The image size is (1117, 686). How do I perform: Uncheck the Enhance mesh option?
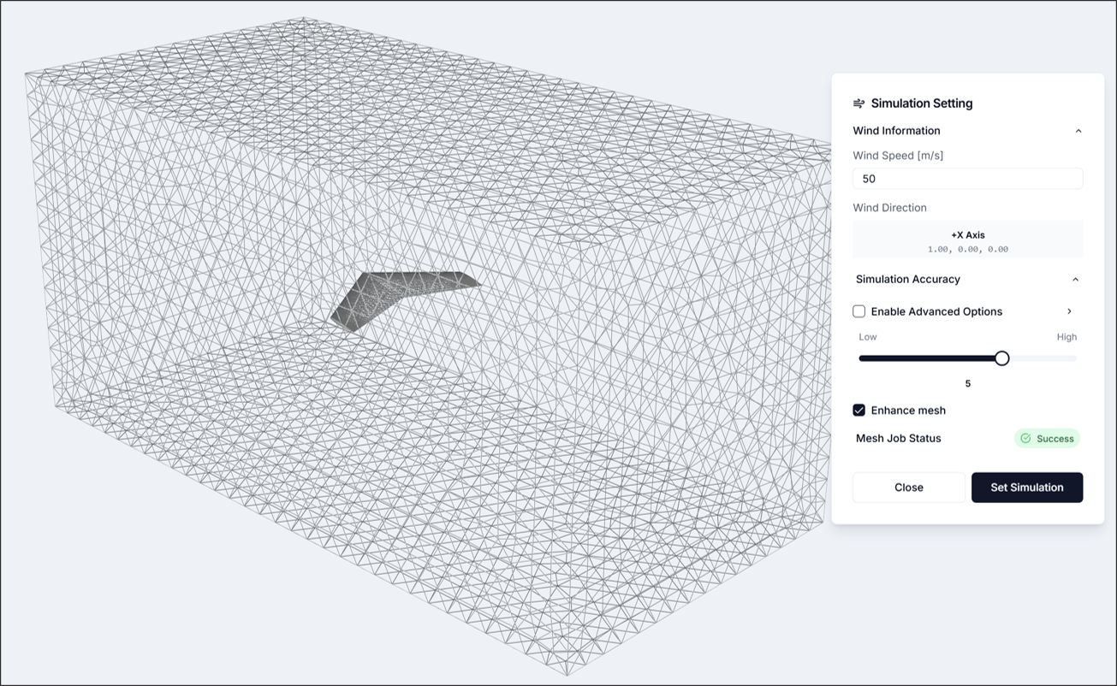pos(859,410)
